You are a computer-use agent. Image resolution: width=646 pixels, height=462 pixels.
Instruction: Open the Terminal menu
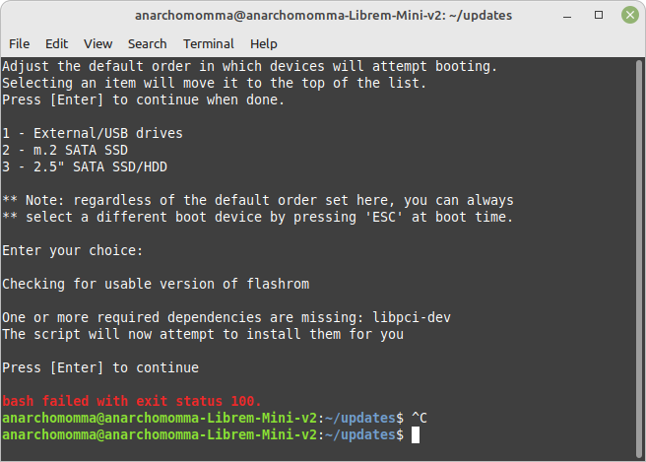pos(209,43)
